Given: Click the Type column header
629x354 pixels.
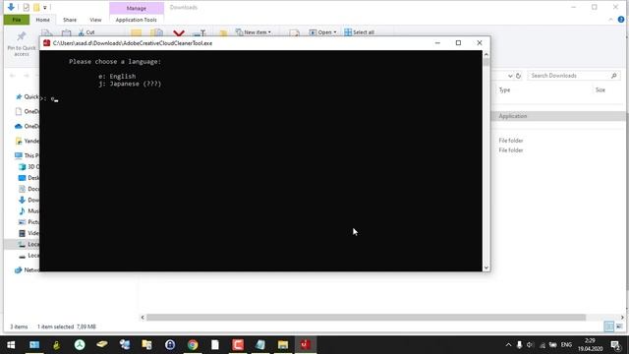Looking at the screenshot, I should (x=504, y=89).
